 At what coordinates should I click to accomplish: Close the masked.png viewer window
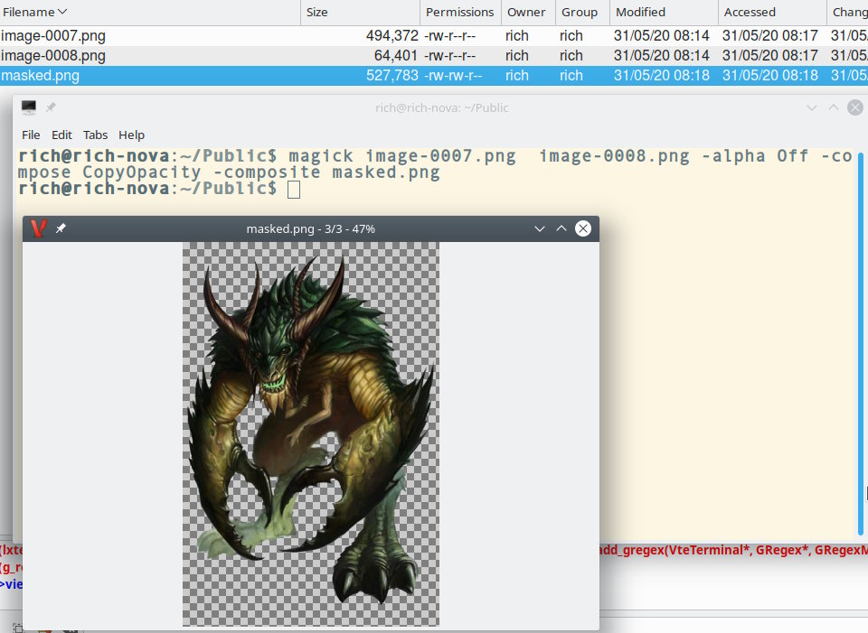coord(583,228)
